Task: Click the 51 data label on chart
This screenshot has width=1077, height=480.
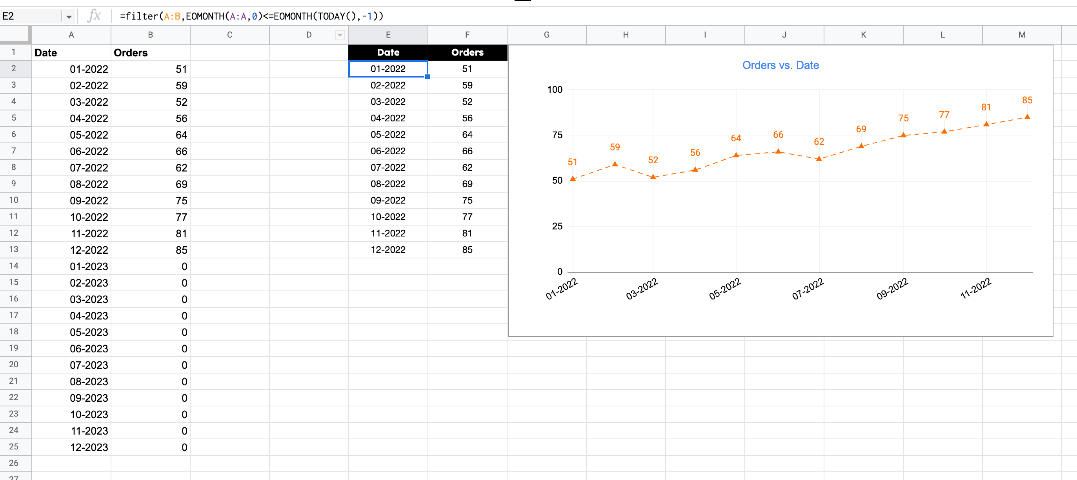Action: [x=572, y=162]
